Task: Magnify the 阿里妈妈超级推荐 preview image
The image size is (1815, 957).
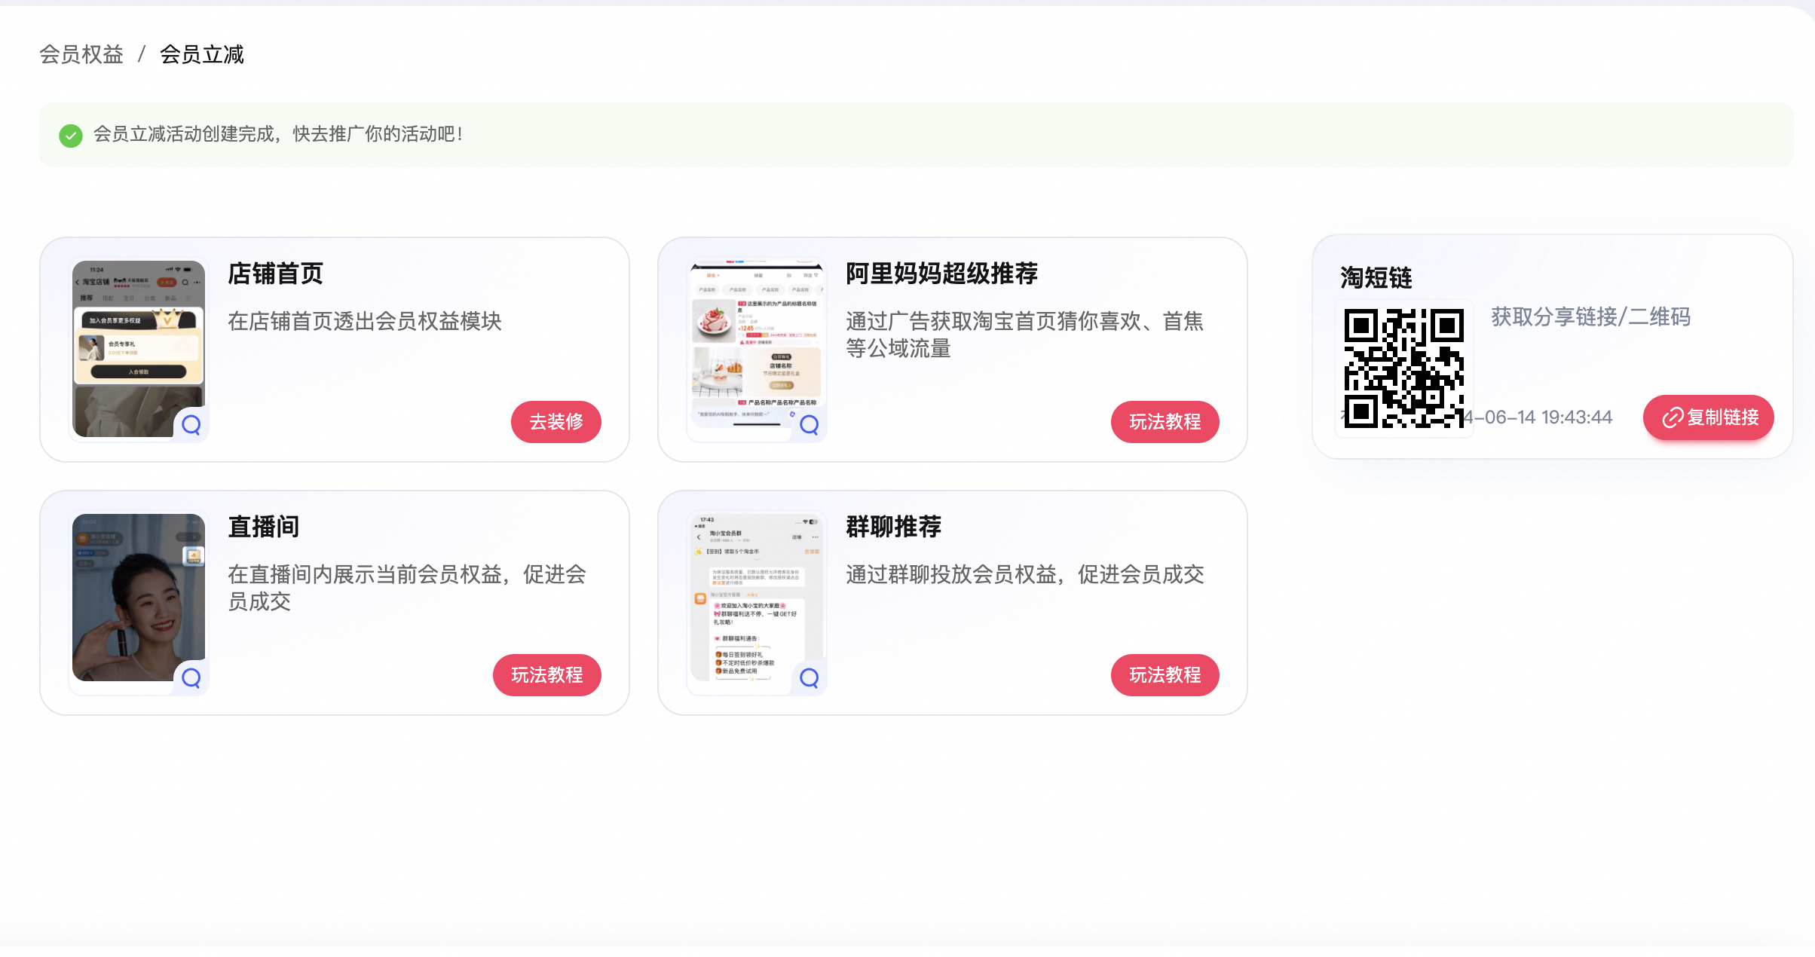Action: [x=810, y=425]
